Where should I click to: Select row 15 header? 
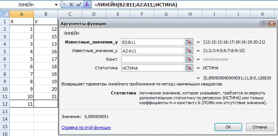pos(5,127)
